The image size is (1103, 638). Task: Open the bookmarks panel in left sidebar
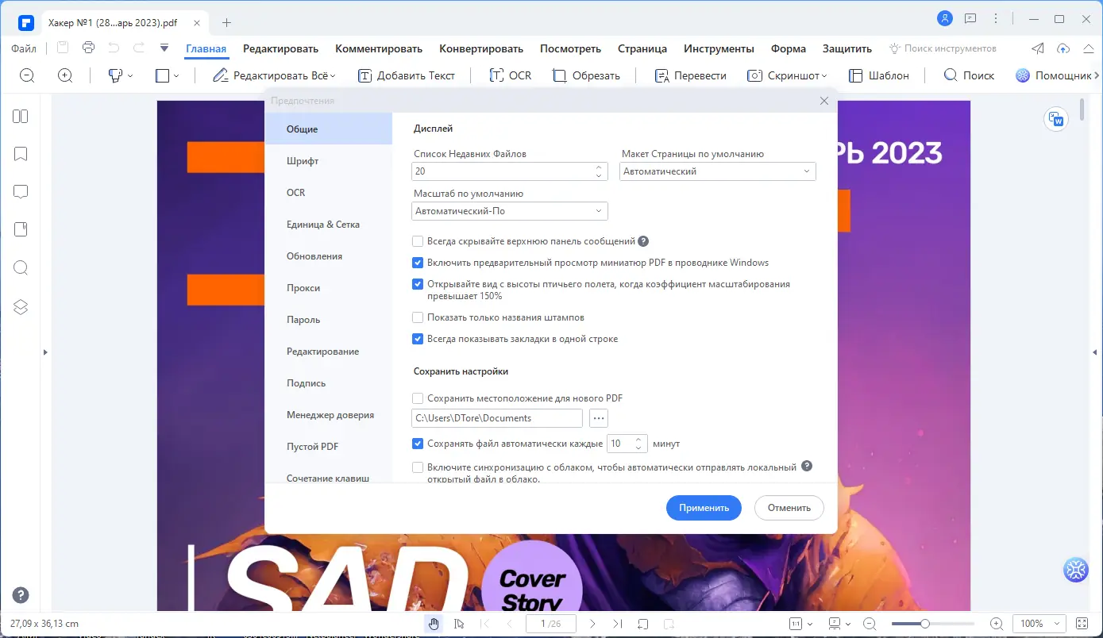[x=21, y=154]
